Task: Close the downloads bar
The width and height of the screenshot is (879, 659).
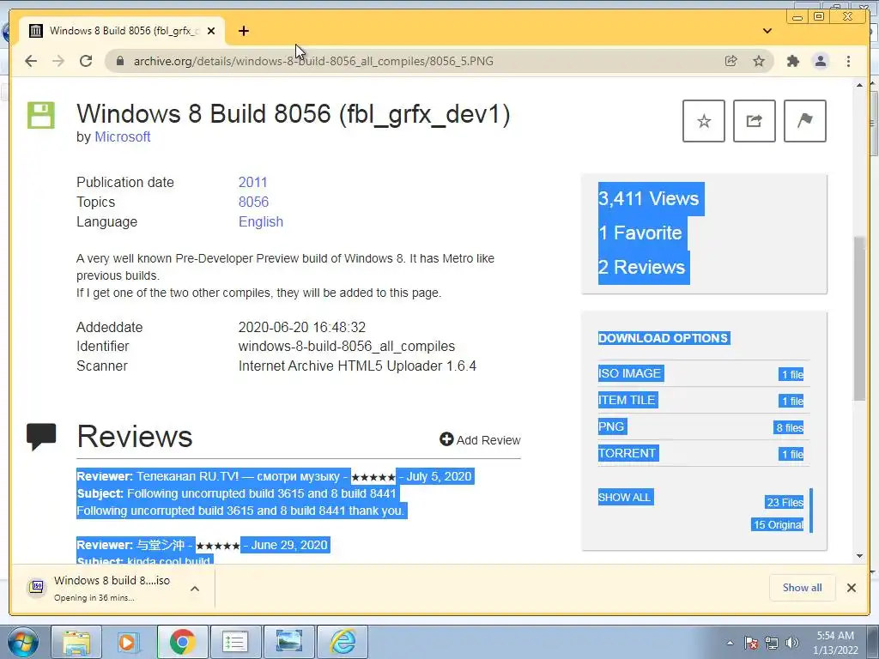Action: click(852, 588)
